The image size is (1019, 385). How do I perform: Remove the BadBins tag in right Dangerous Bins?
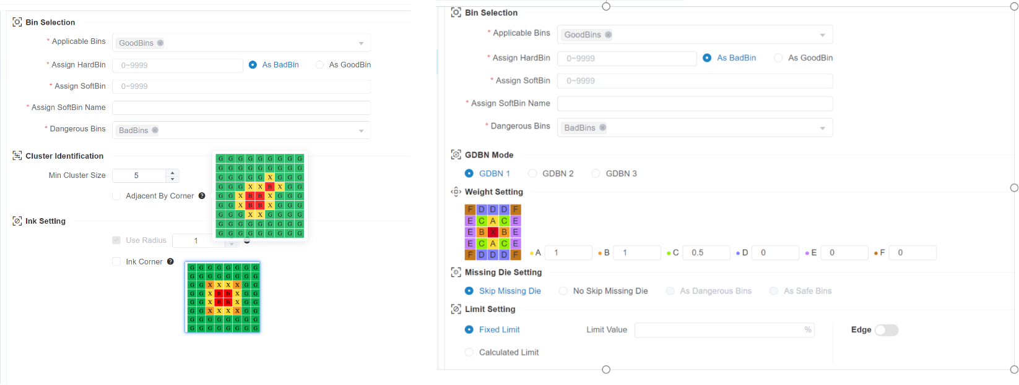(602, 127)
